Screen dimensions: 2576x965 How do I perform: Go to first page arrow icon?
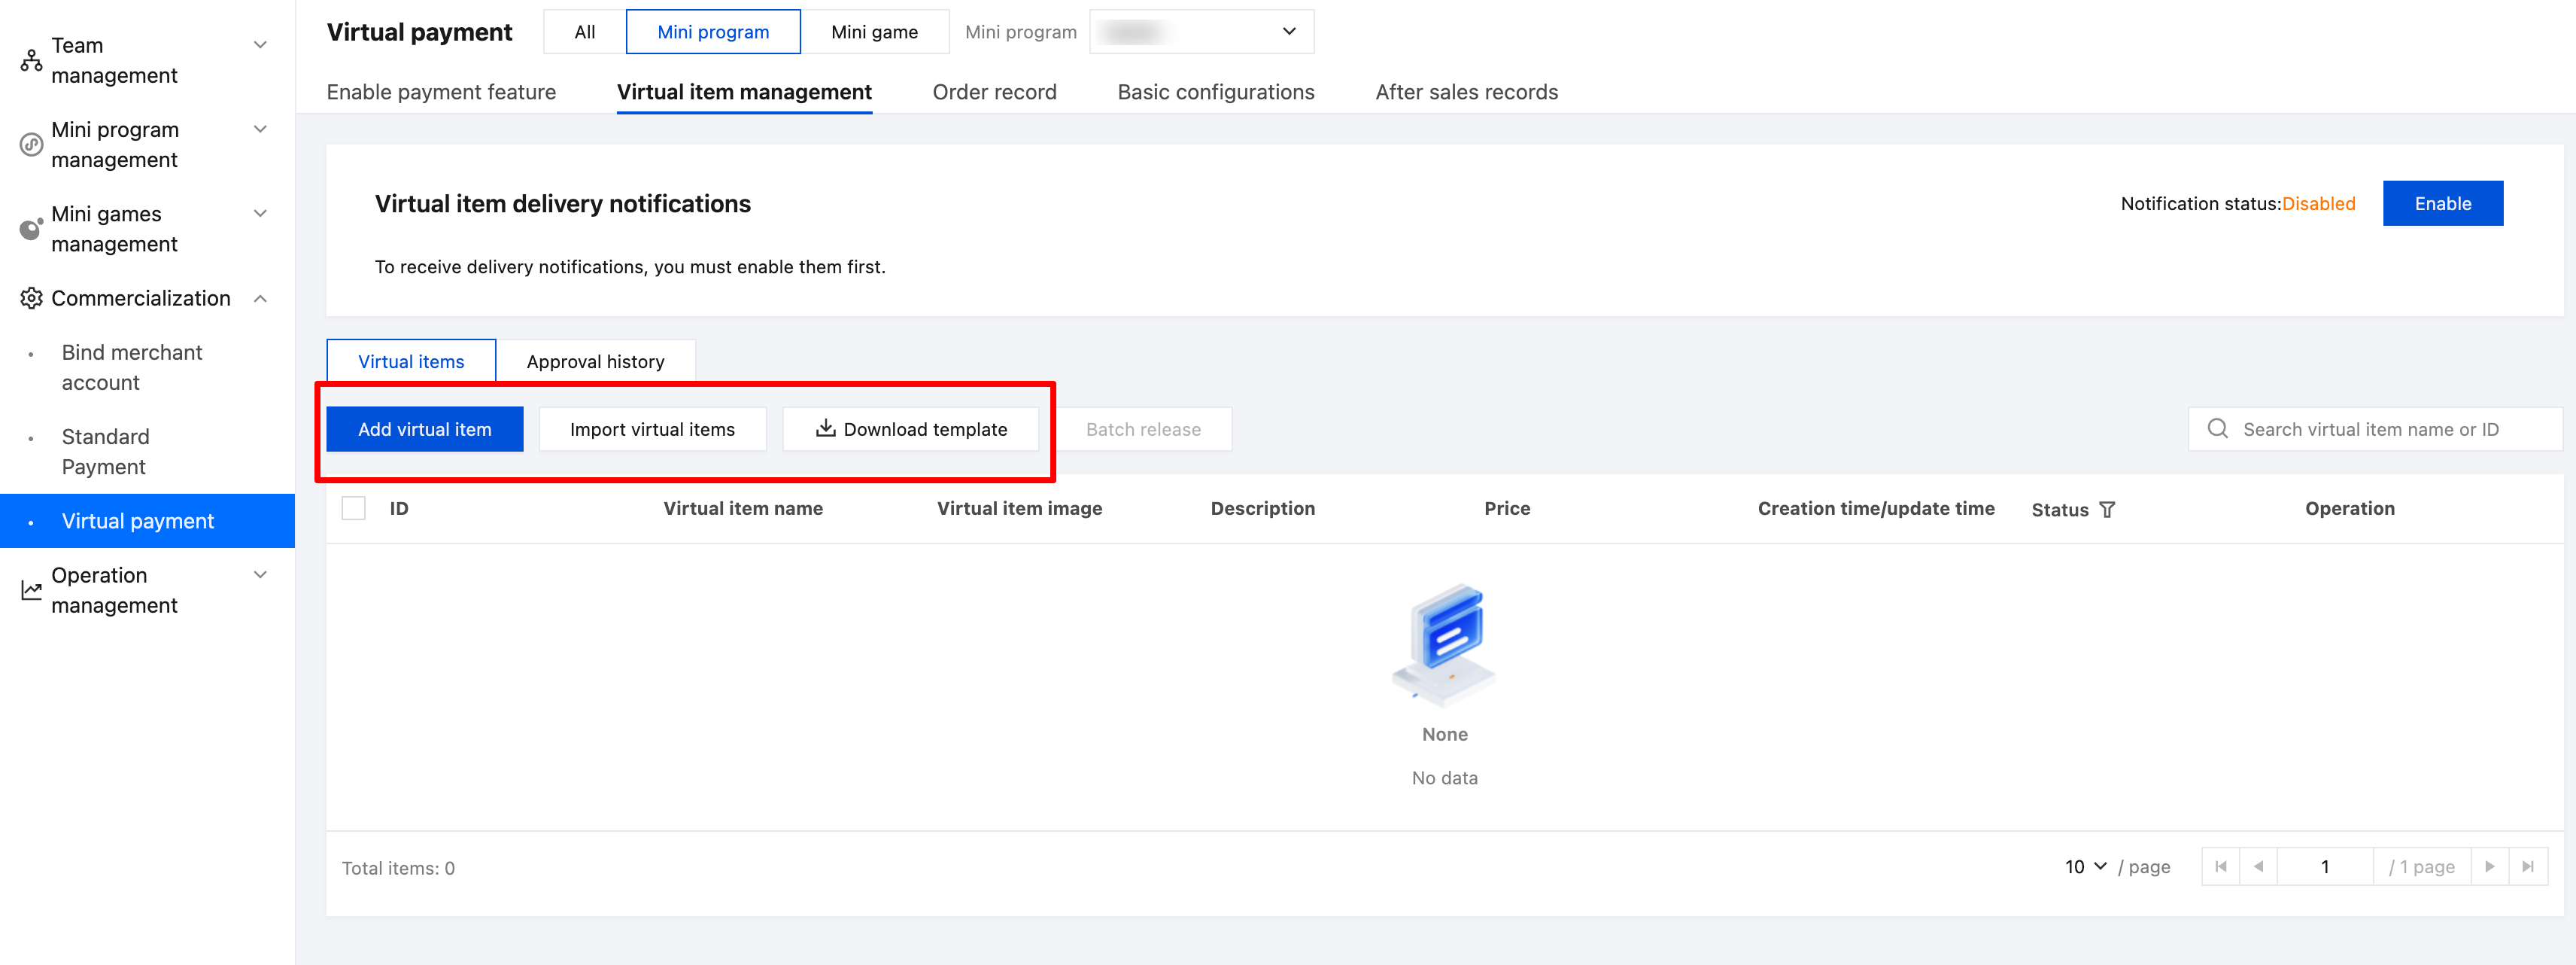pos(2220,867)
